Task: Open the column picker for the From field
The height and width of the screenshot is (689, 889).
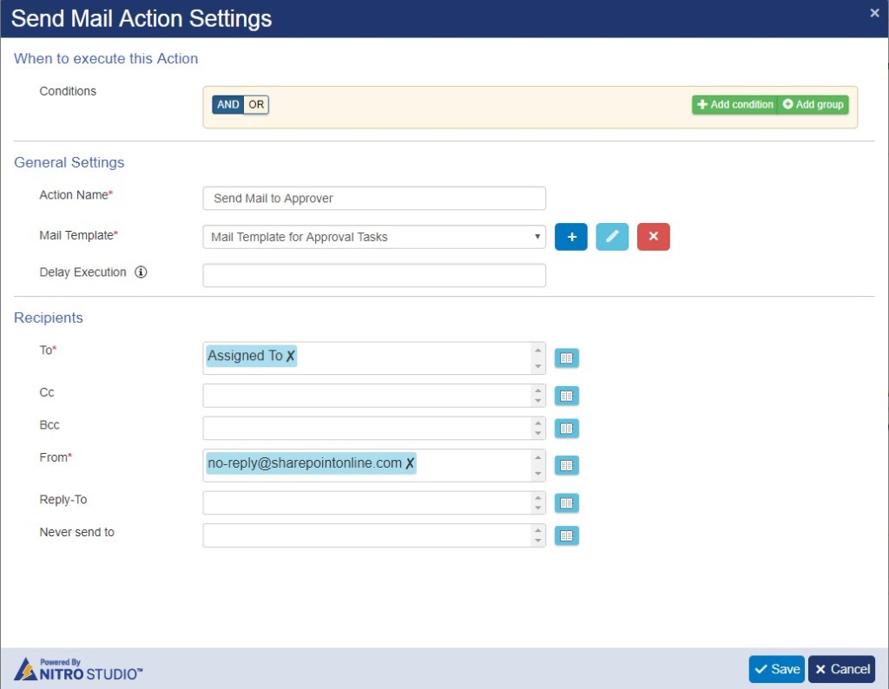Action: pos(566,464)
